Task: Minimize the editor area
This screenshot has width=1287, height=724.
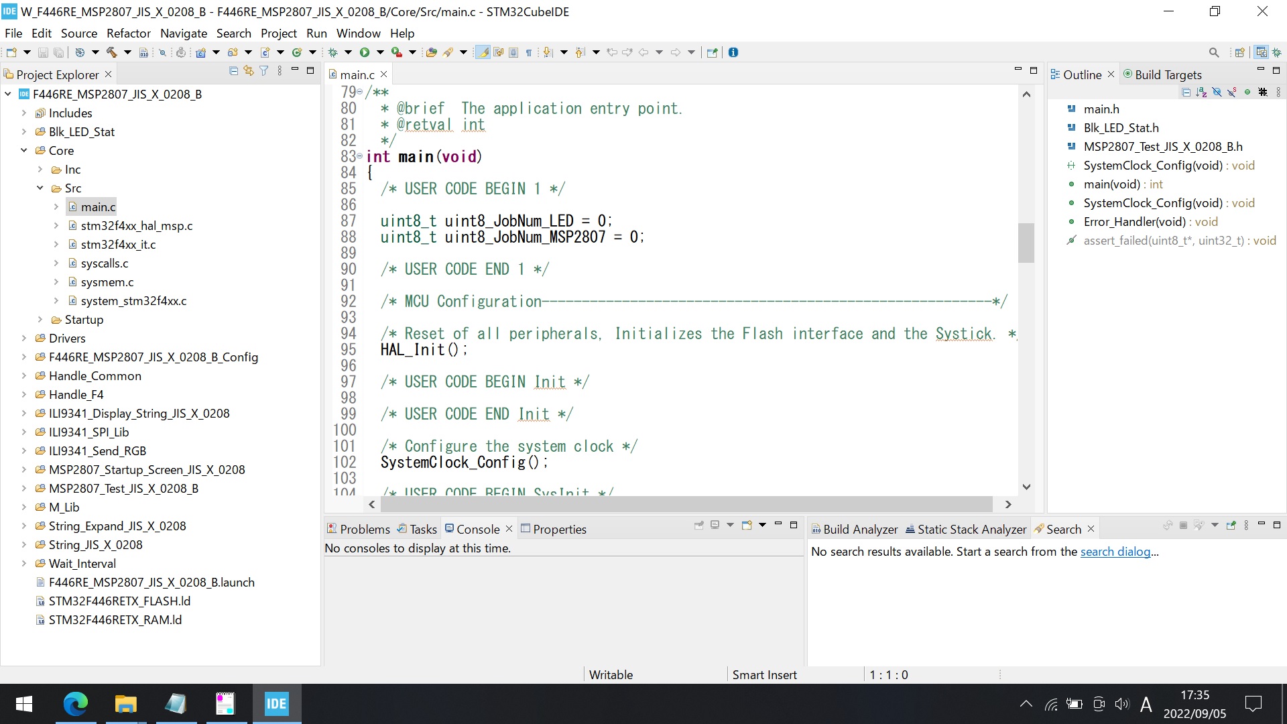Action: (x=1018, y=70)
